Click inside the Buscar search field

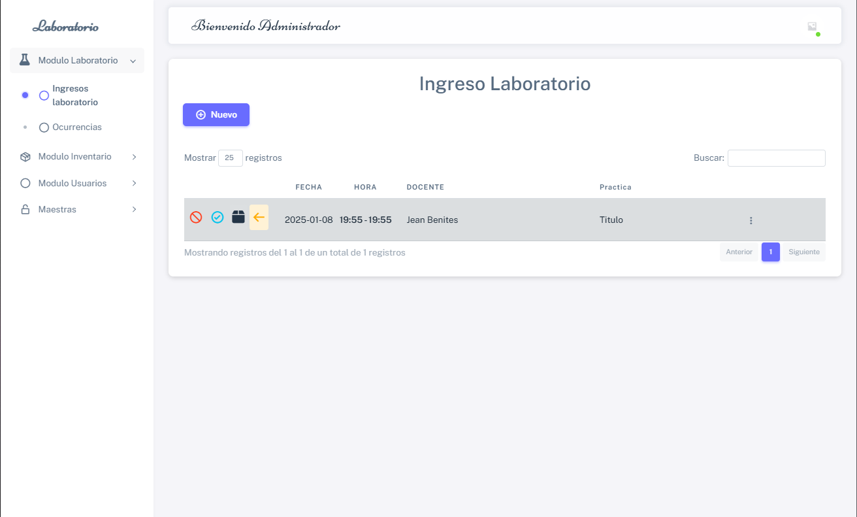[776, 158]
